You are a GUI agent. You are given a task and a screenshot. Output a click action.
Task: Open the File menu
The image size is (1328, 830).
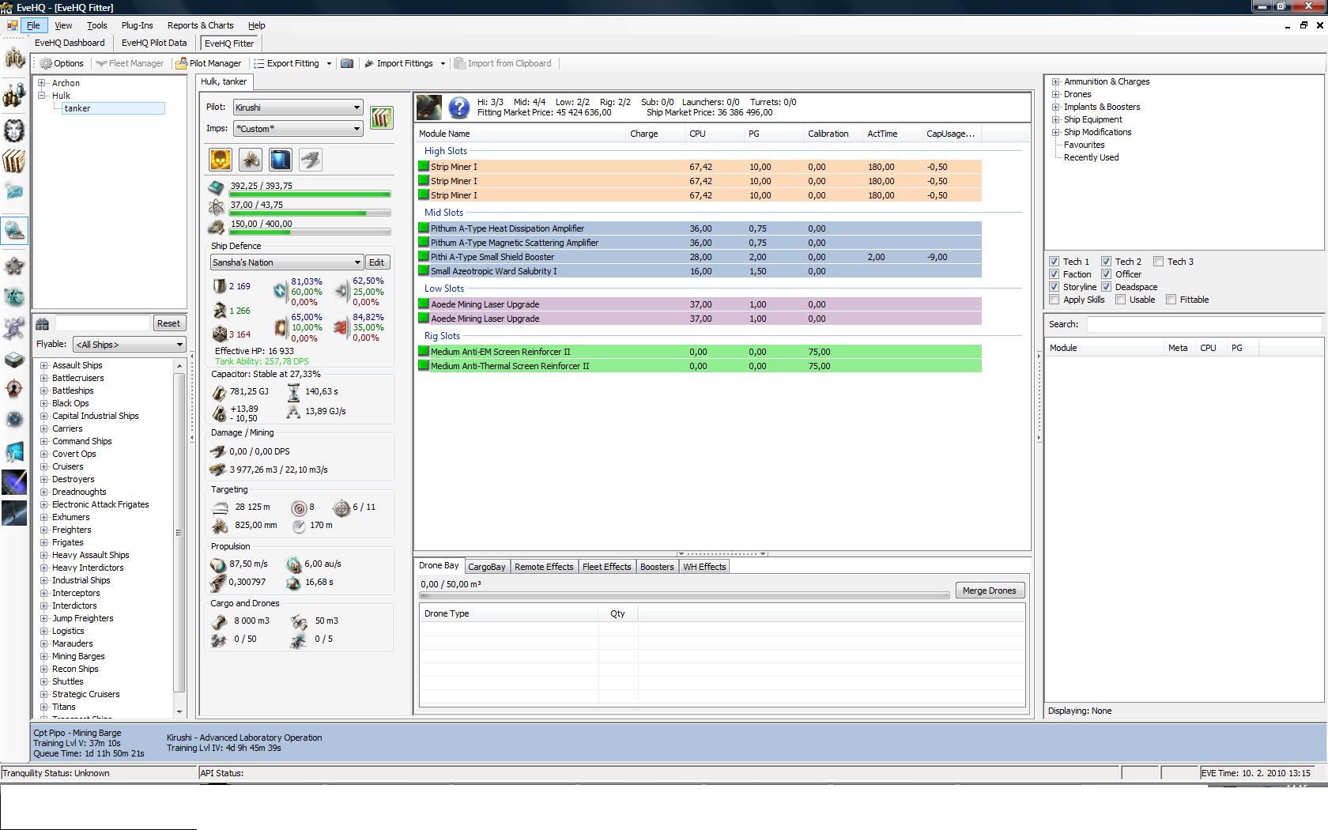tap(33, 25)
